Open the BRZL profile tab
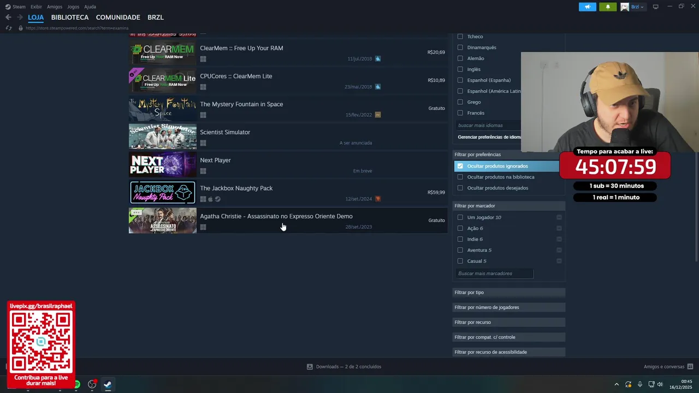This screenshot has height=393, width=699. coord(156,17)
